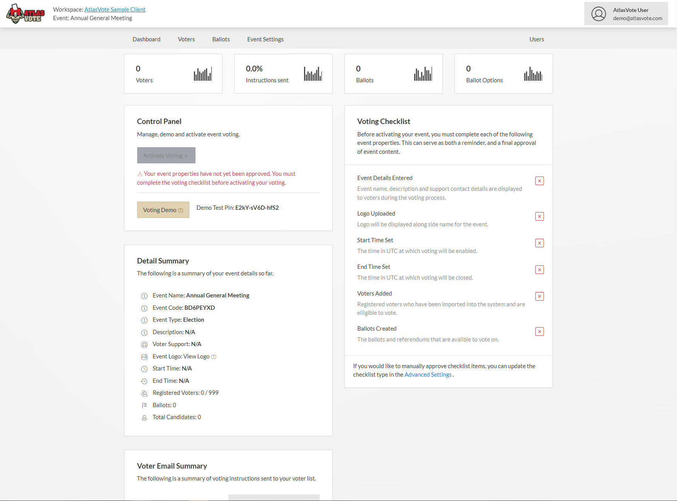Click the clock icon beside Start Time
The width and height of the screenshot is (677, 501).
144,369
